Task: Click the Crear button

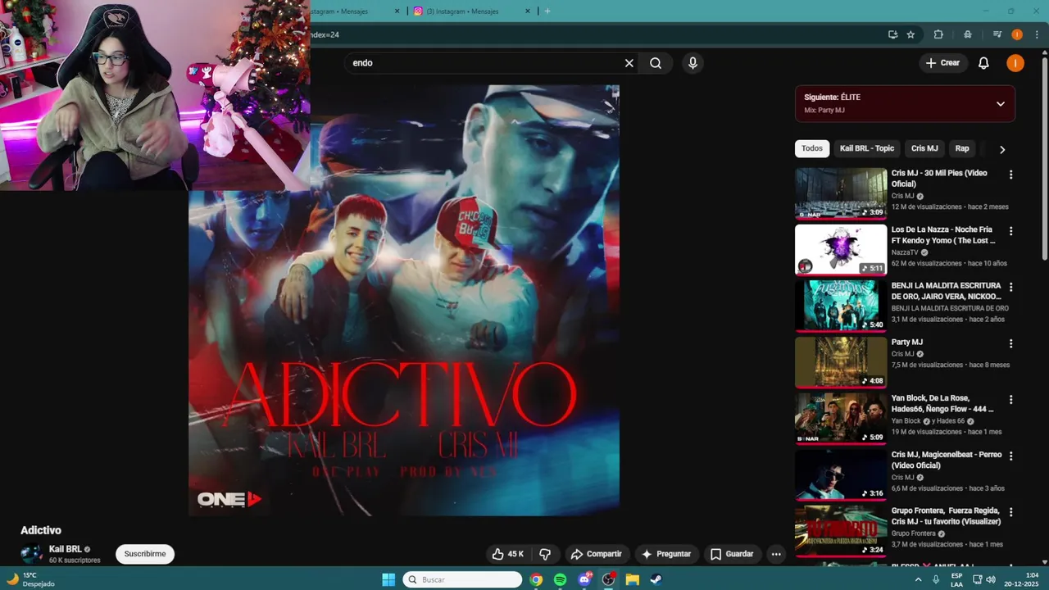Action: pyautogui.click(x=942, y=63)
